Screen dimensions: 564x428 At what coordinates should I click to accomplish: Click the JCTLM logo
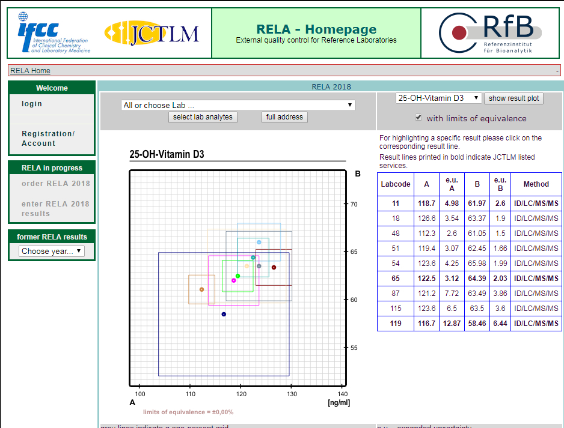151,32
